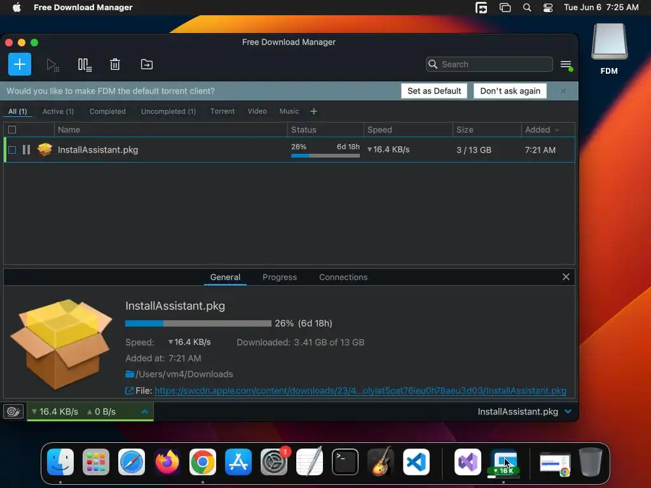
Task: Click the start all downloads play icon
Action: (x=52, y=65)
